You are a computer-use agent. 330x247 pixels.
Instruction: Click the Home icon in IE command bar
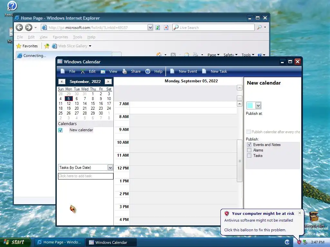(x=159, y=55)
